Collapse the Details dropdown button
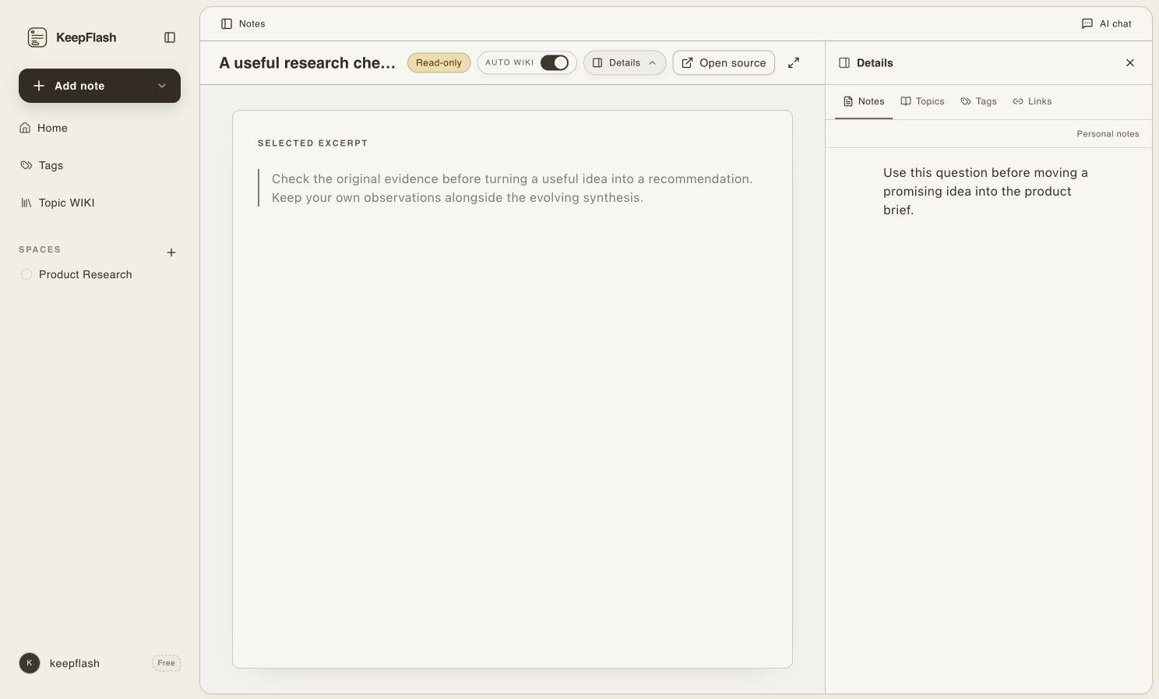 point(625,63)
